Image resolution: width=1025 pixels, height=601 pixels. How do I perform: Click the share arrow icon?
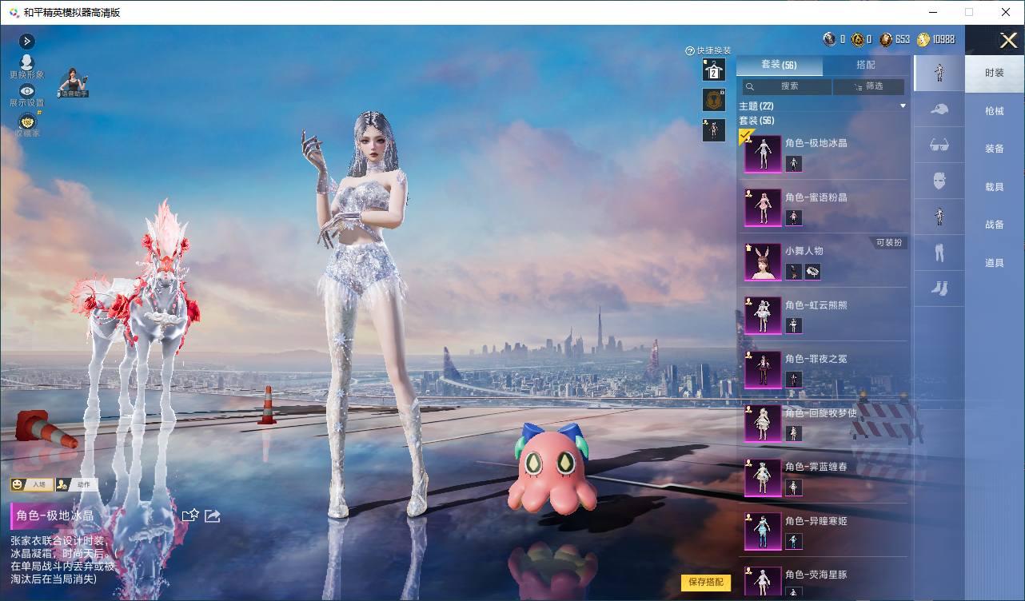[x=212, y=515]
